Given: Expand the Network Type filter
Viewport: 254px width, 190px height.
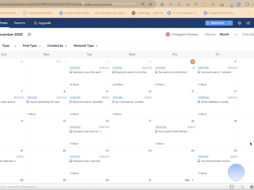Looking at the screenshot, I should (x=86, y=46).
